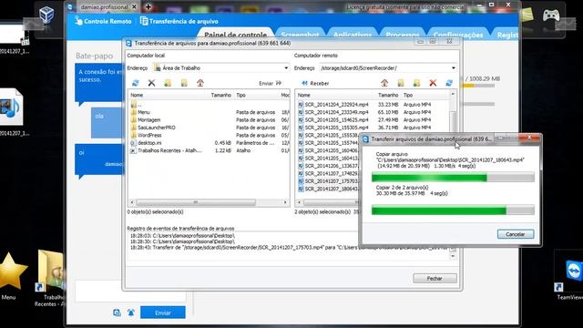Click remote list vertical scroll up arrow
This screenshot has width=583, height=328.
453,95
